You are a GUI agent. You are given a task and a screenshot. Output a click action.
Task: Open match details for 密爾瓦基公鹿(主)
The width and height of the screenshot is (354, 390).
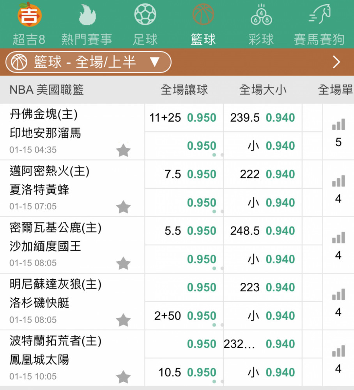pos(55,228)
